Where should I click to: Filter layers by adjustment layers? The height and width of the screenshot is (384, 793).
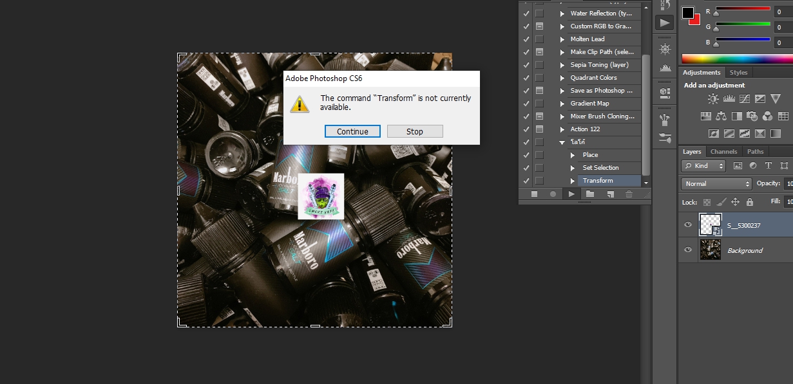pos(753,165)
